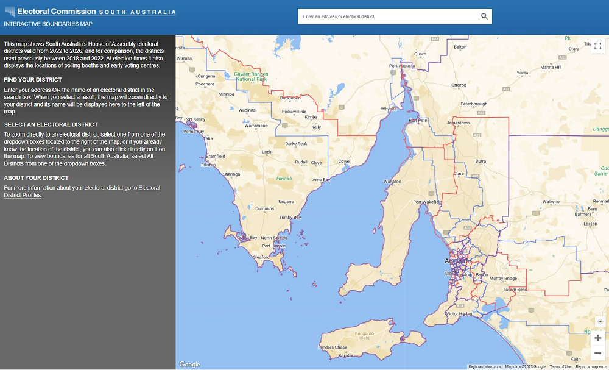Screen dimensions: 609x370
Task: Click the magnifying glass search icon
Action: 484,16
